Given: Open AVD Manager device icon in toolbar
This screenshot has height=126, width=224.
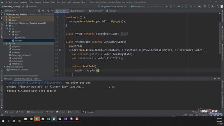Looking at the screenshot, I should pos(209,7).
